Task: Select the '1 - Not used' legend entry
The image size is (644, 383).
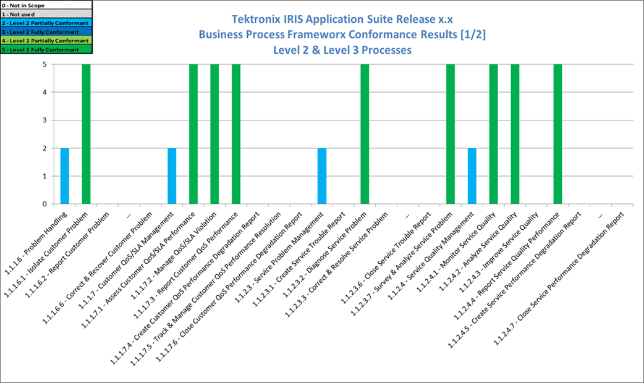Action: click(x=46, y=14)
